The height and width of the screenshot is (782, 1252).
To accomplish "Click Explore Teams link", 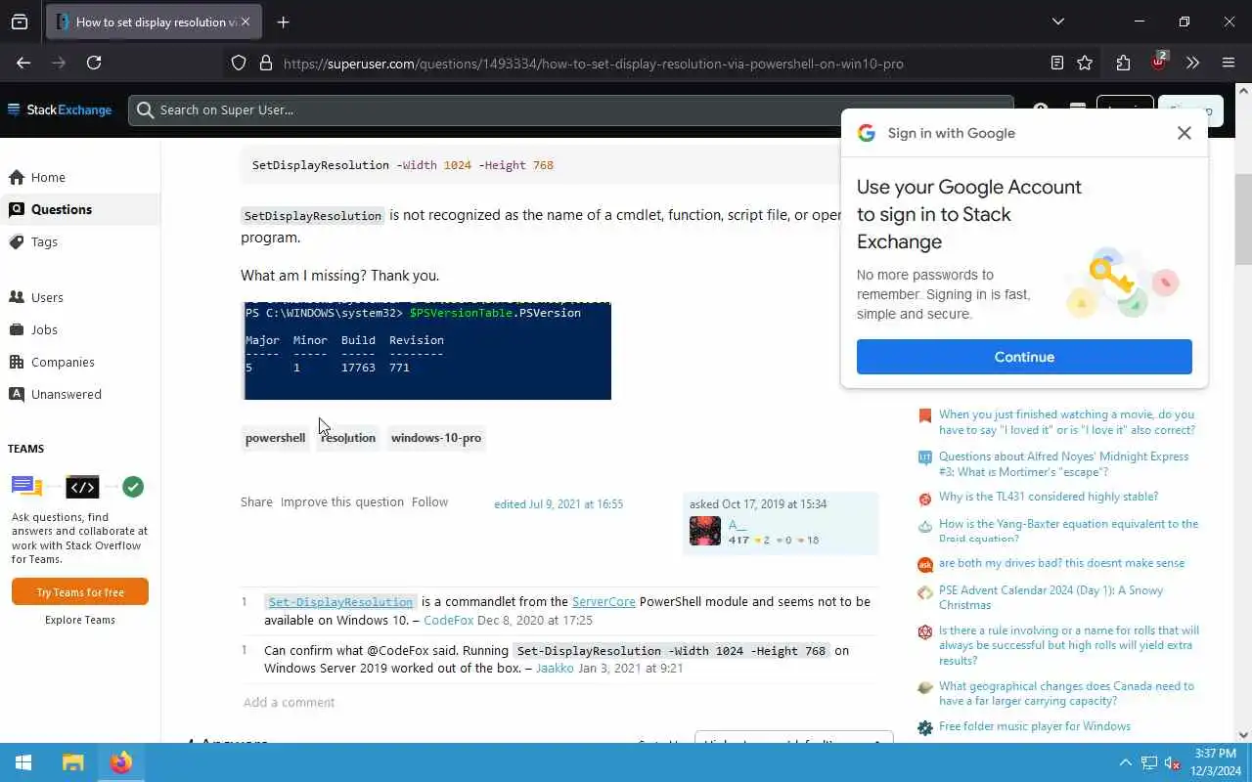I will [80, 620].
